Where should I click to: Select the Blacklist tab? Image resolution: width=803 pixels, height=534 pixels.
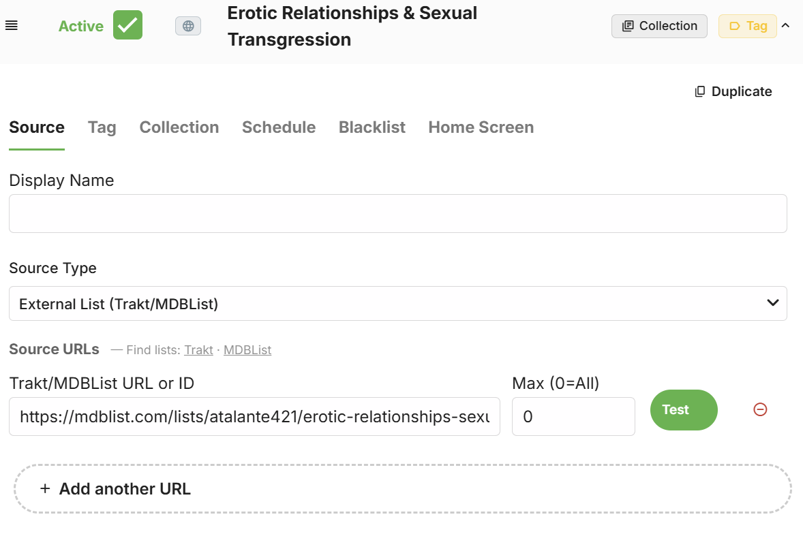pos(372,127)
